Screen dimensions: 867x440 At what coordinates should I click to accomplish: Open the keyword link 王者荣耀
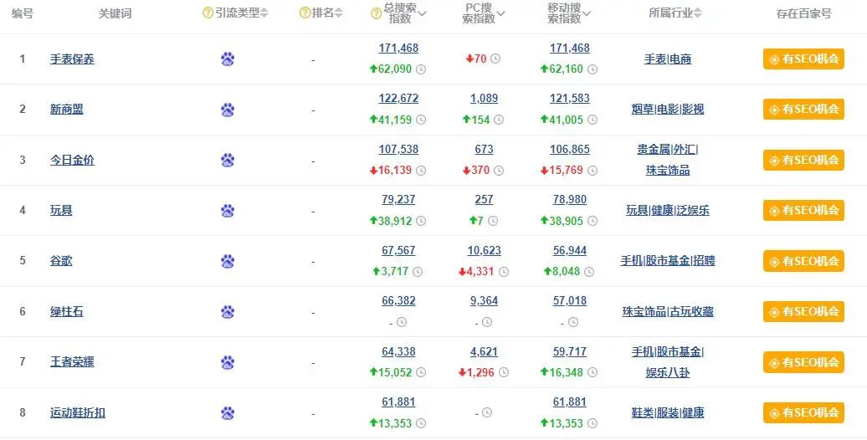[x=73, y=362]
